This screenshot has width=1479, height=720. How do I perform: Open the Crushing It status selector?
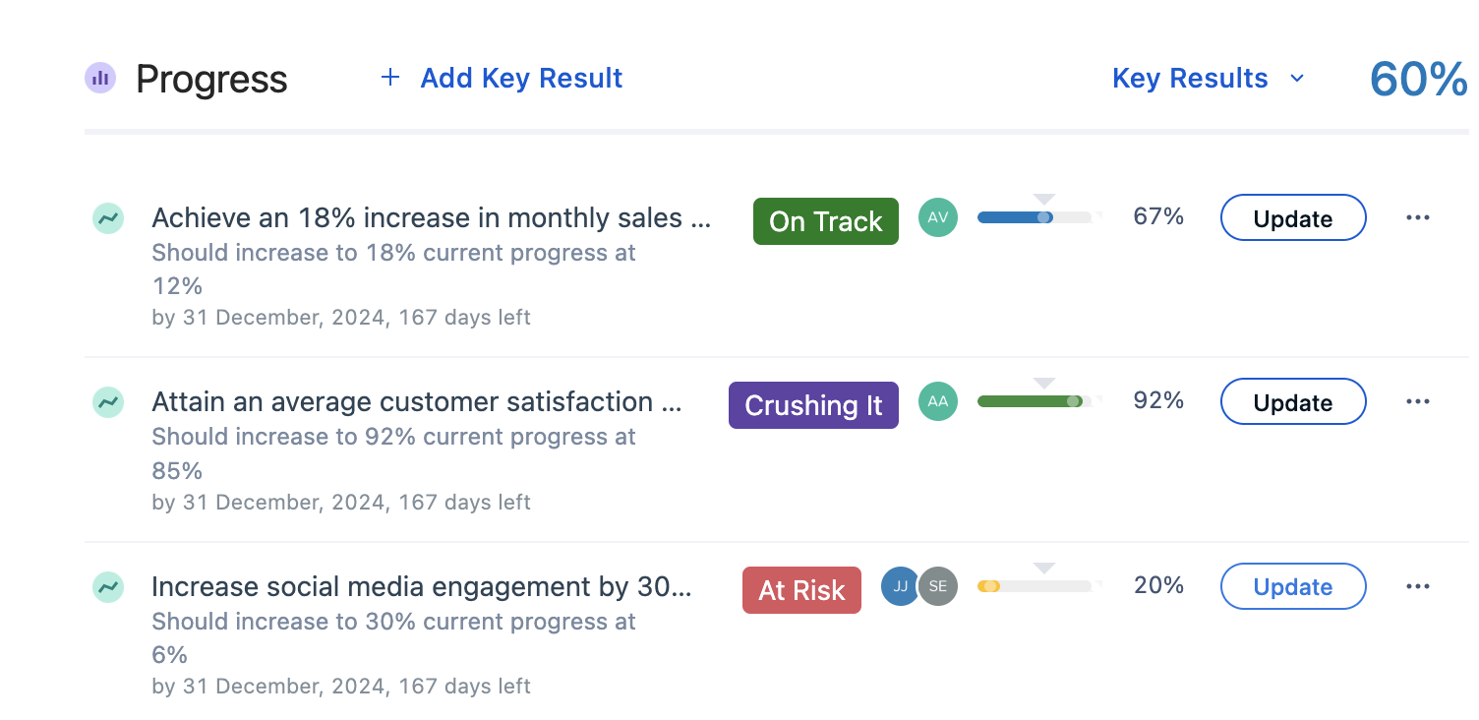pos(813,405)
